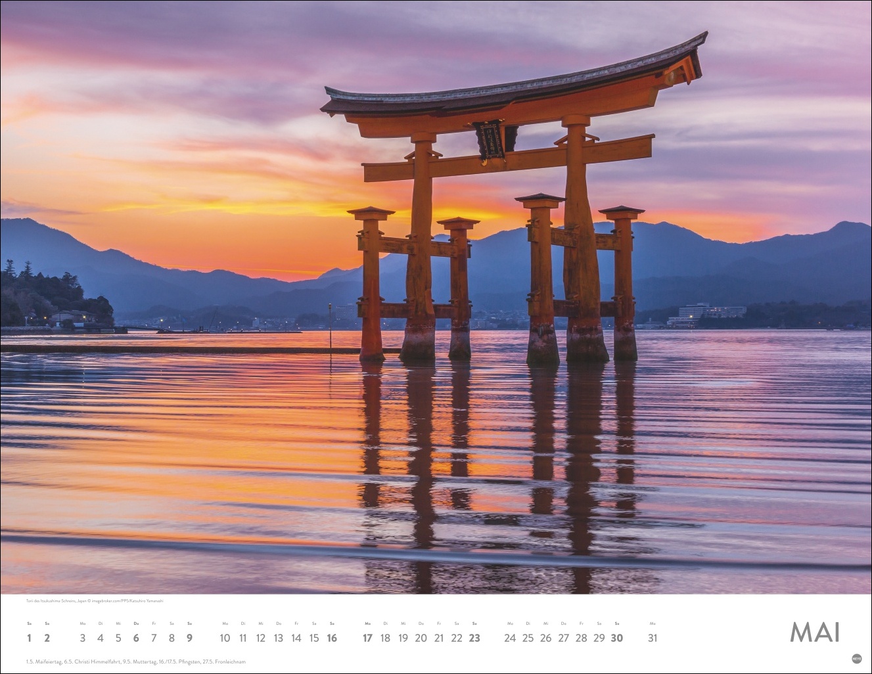The width and height of the screenshot is (872, 674).
Task: Click Sunday the 23rd
Action: tap(474, 638)
